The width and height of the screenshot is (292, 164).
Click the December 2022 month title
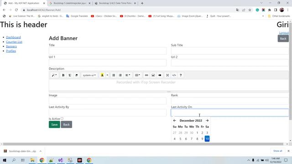pyautogui.click(x=191, y=120)
